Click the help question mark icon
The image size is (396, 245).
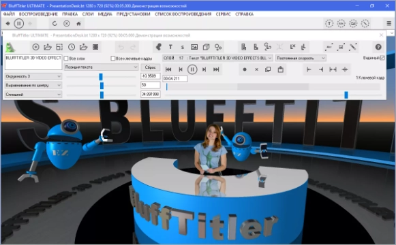tap(378, 47)
